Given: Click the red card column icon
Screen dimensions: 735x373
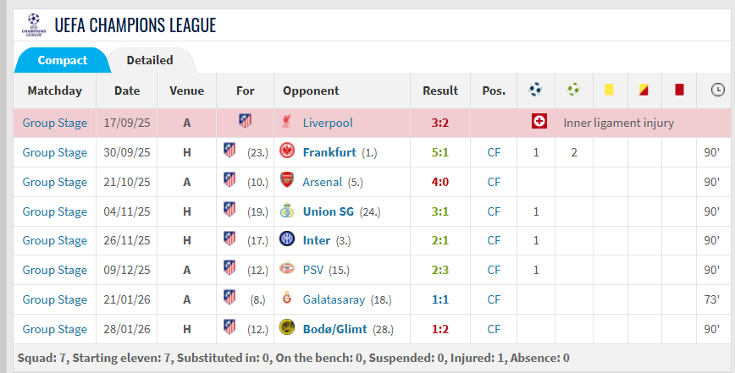Looking at the screenshot, I should pyautogui.click(x=678, y=90).
